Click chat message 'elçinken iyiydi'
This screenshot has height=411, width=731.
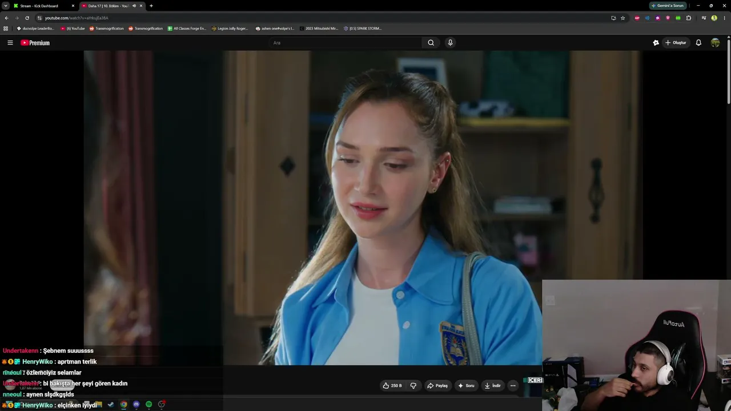pyautogui.click(x=77, y=405)
